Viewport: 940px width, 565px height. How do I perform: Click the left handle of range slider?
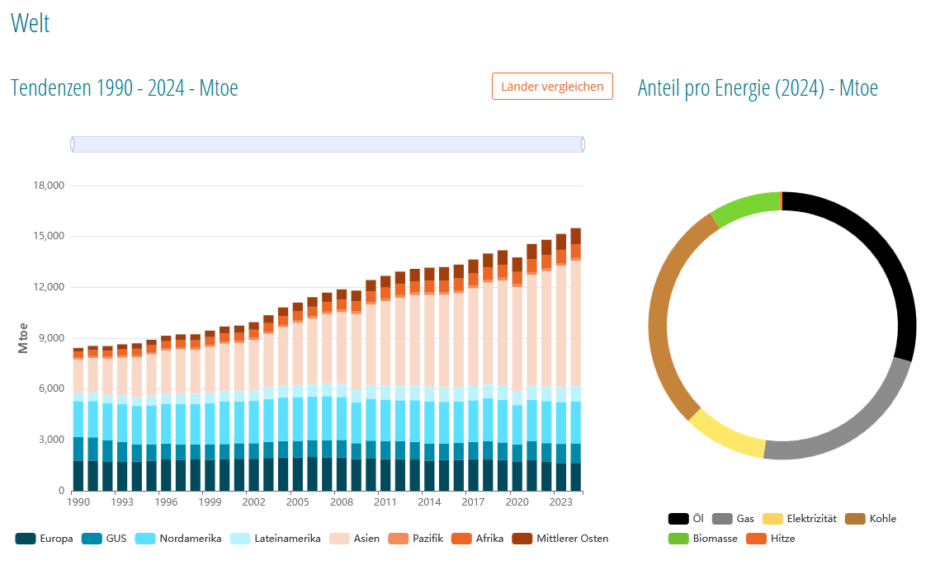pos(73,144)
